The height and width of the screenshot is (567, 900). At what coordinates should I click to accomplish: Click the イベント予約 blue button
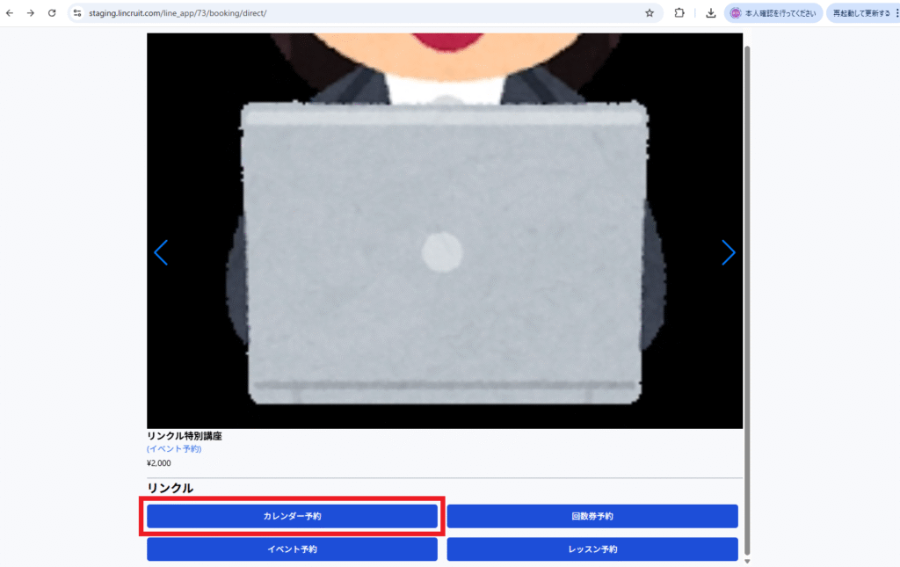[292, 549]
